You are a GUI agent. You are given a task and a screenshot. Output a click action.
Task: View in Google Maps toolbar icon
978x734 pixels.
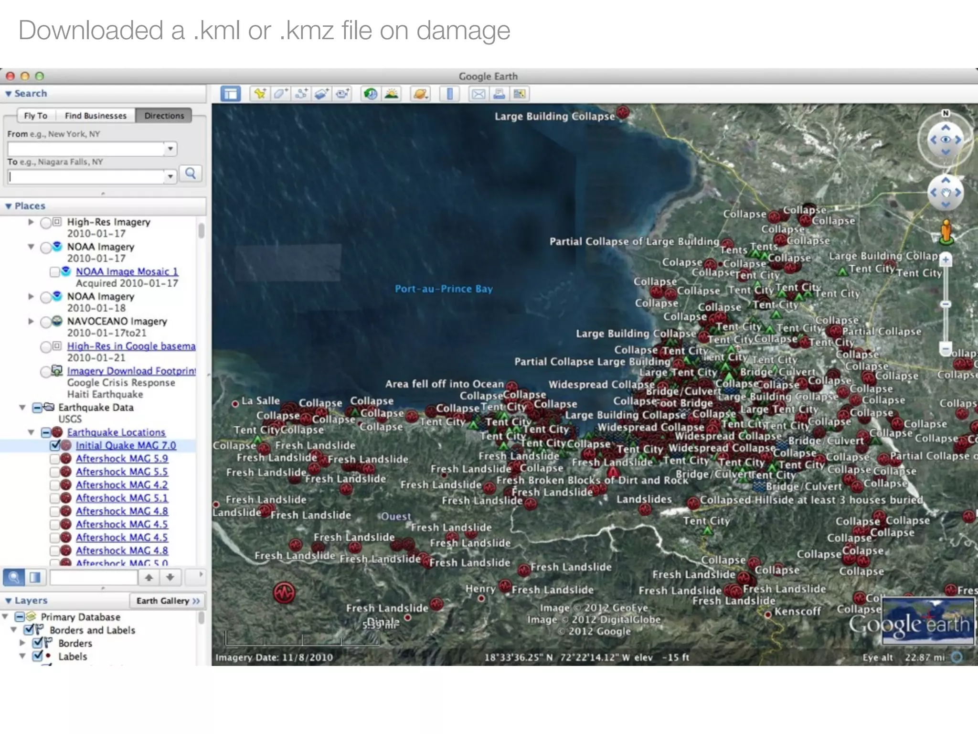coord(519,94)
